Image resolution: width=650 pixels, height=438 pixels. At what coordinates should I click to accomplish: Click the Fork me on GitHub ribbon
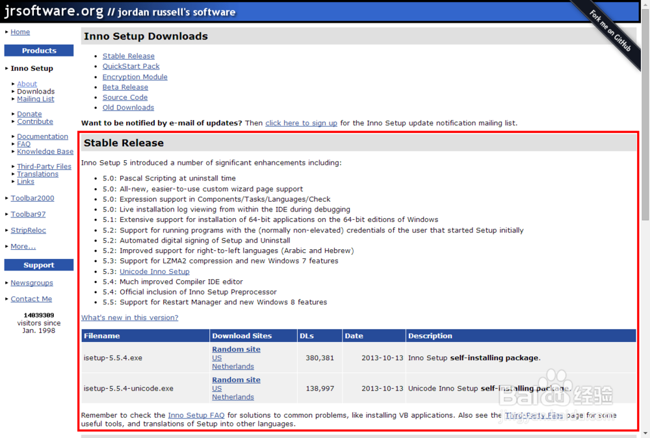point(610,31)
